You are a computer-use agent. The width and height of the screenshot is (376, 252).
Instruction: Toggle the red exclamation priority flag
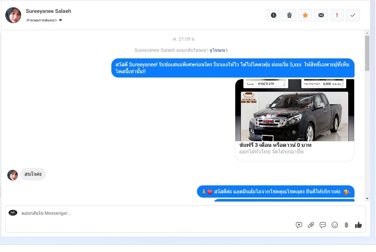point(337,15)
